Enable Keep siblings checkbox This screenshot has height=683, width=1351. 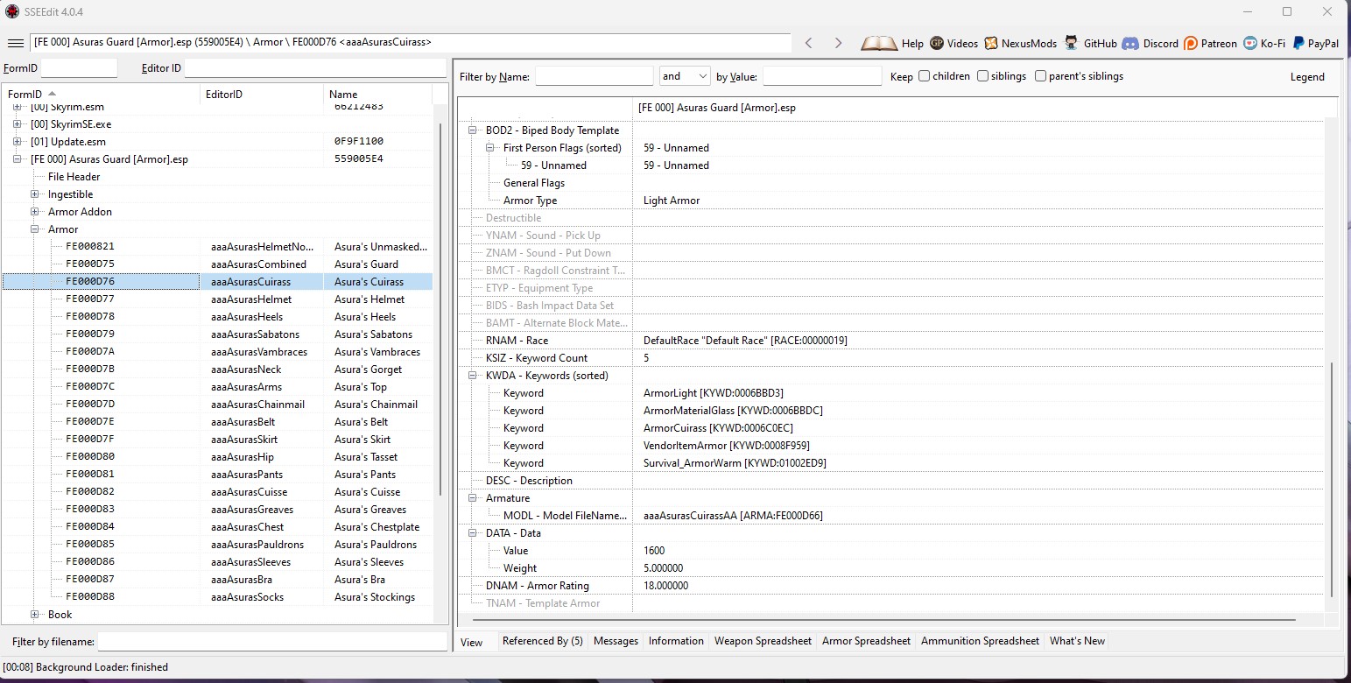982,76
